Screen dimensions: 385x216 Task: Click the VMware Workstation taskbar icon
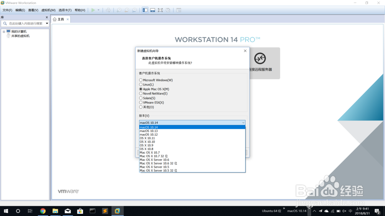click(x=117, y=211)
